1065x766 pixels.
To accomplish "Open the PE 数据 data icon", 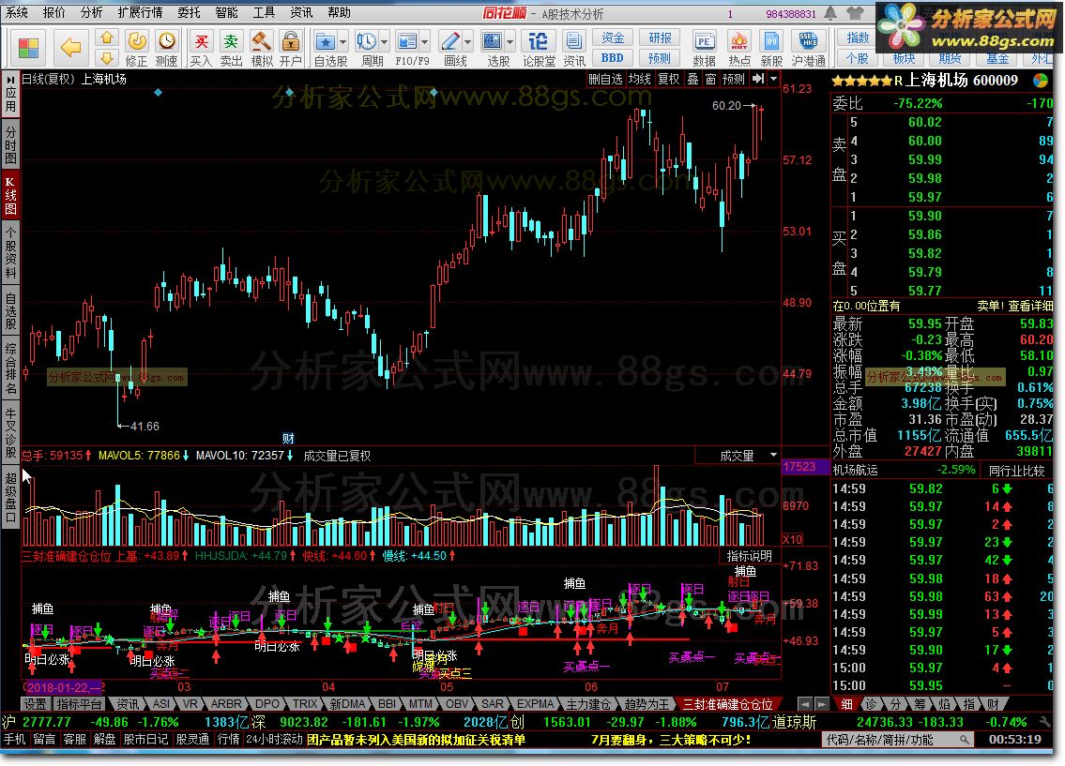I will pyautogui.click(x=704, y=42).
